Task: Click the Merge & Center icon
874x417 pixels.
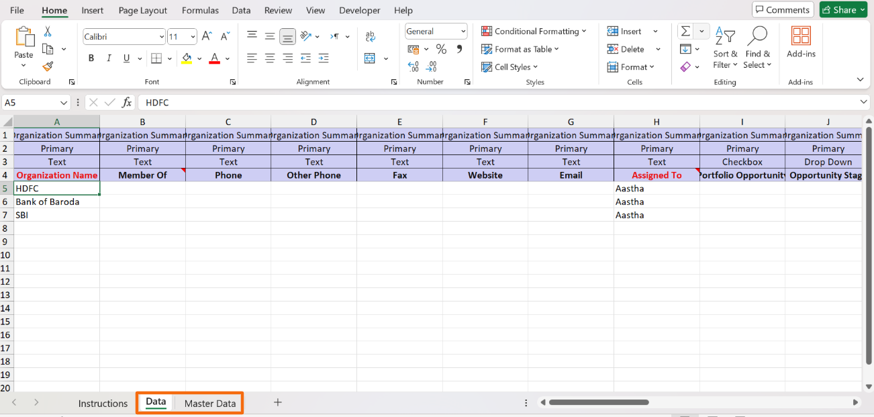Action: (x=370, y=58)
